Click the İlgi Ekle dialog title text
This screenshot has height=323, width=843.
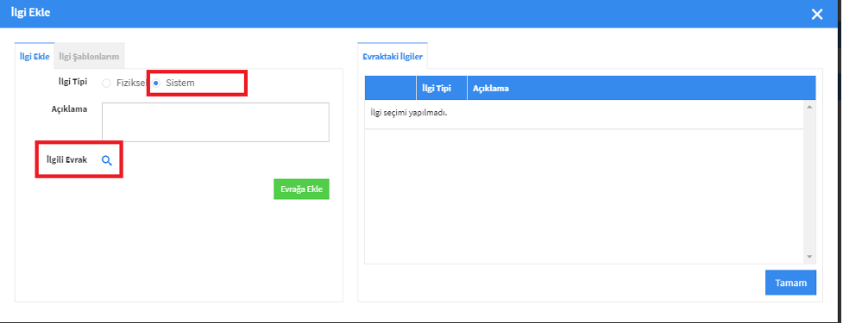[x=31, y=12]
